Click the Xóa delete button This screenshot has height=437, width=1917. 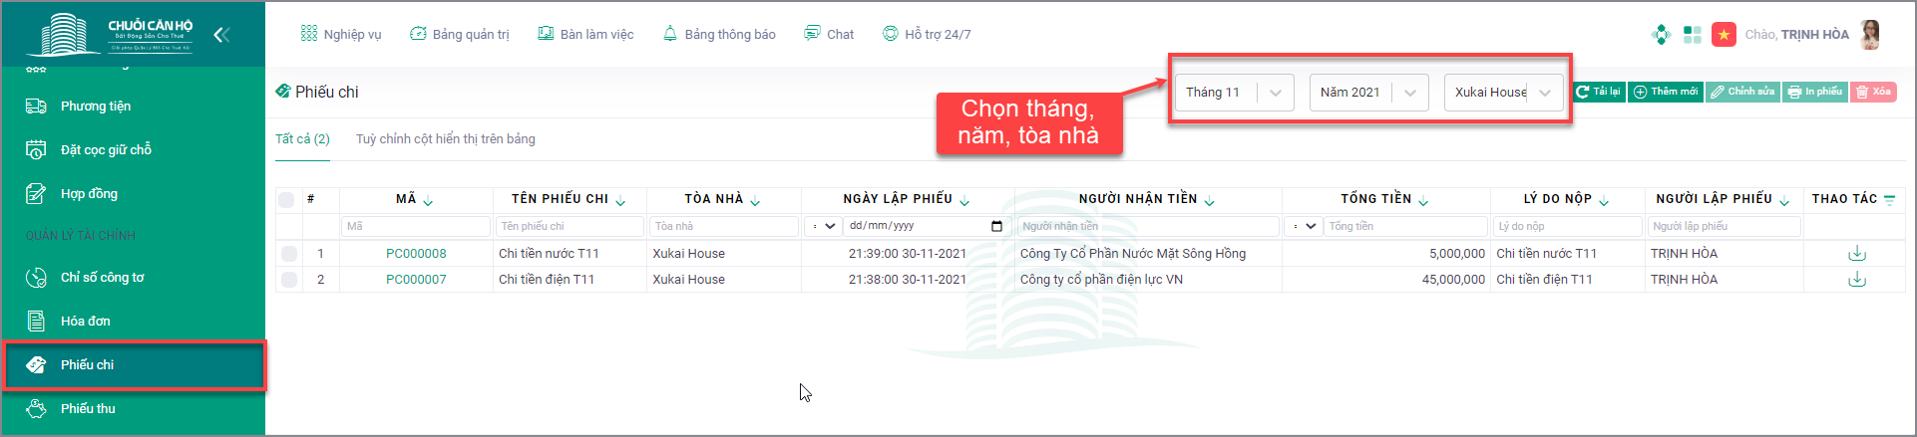coord(1873,93)
